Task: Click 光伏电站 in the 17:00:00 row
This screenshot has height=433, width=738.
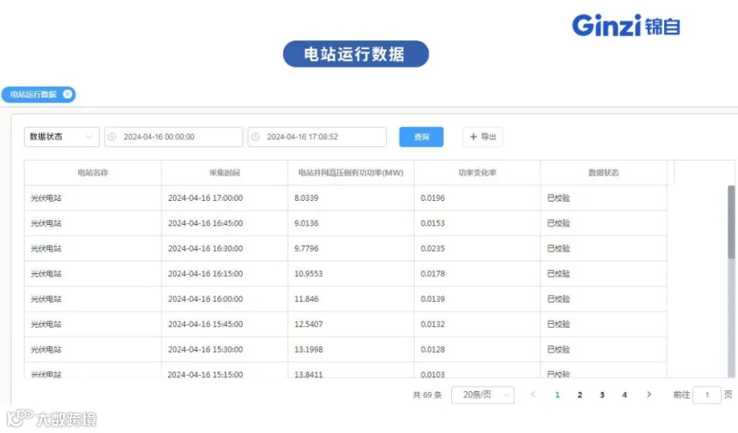Action: (x=46, y=198)
